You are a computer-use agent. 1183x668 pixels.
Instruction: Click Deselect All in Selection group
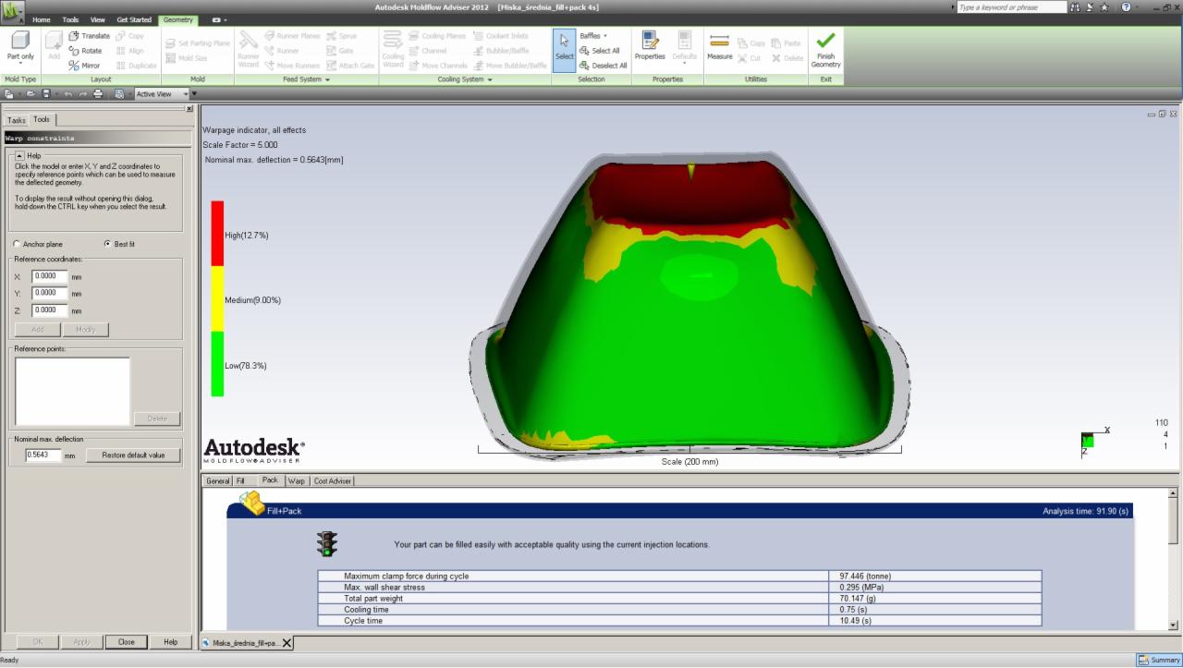[604, 66]
